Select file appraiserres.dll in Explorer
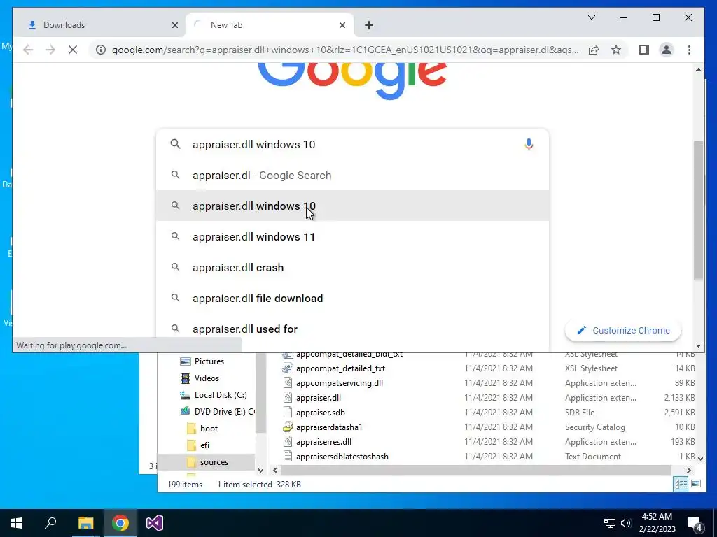 coord(323,442)
